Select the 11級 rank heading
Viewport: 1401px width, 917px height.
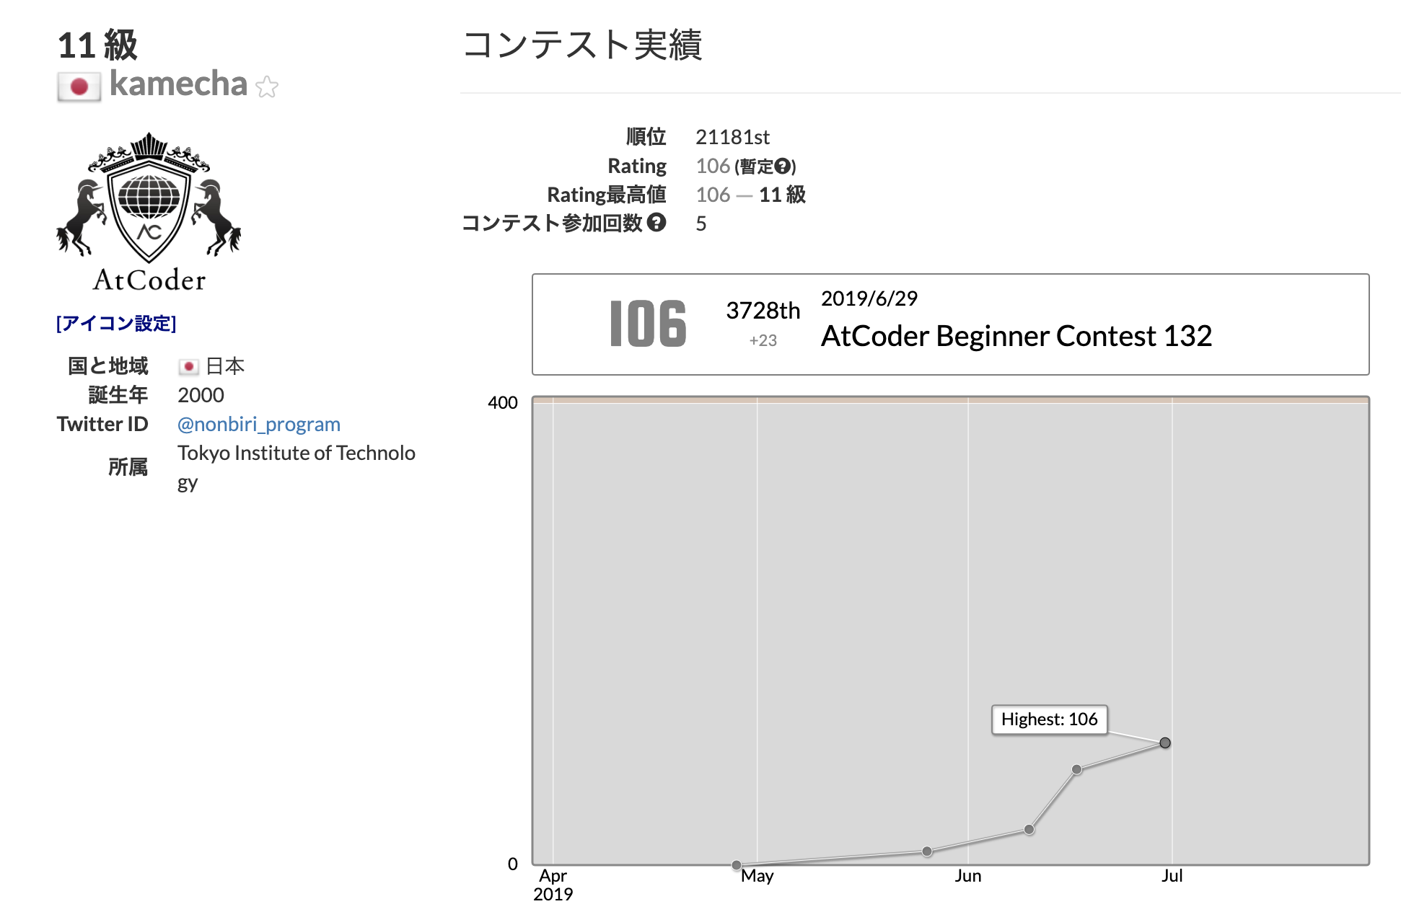pyautogui.click(x=98, y=45)
